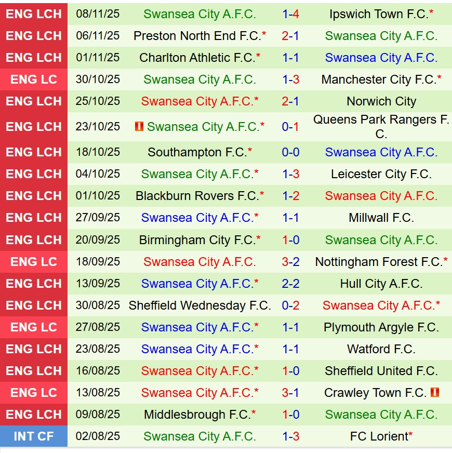Select the Manchester City F.C. link
452x453 pixels.
click(x=379, y=79)
